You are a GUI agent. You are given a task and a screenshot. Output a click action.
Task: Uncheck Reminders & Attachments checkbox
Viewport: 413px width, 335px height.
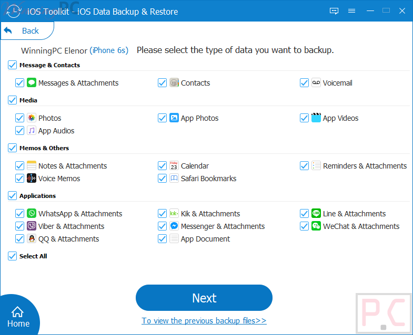[x=304, y=165]
